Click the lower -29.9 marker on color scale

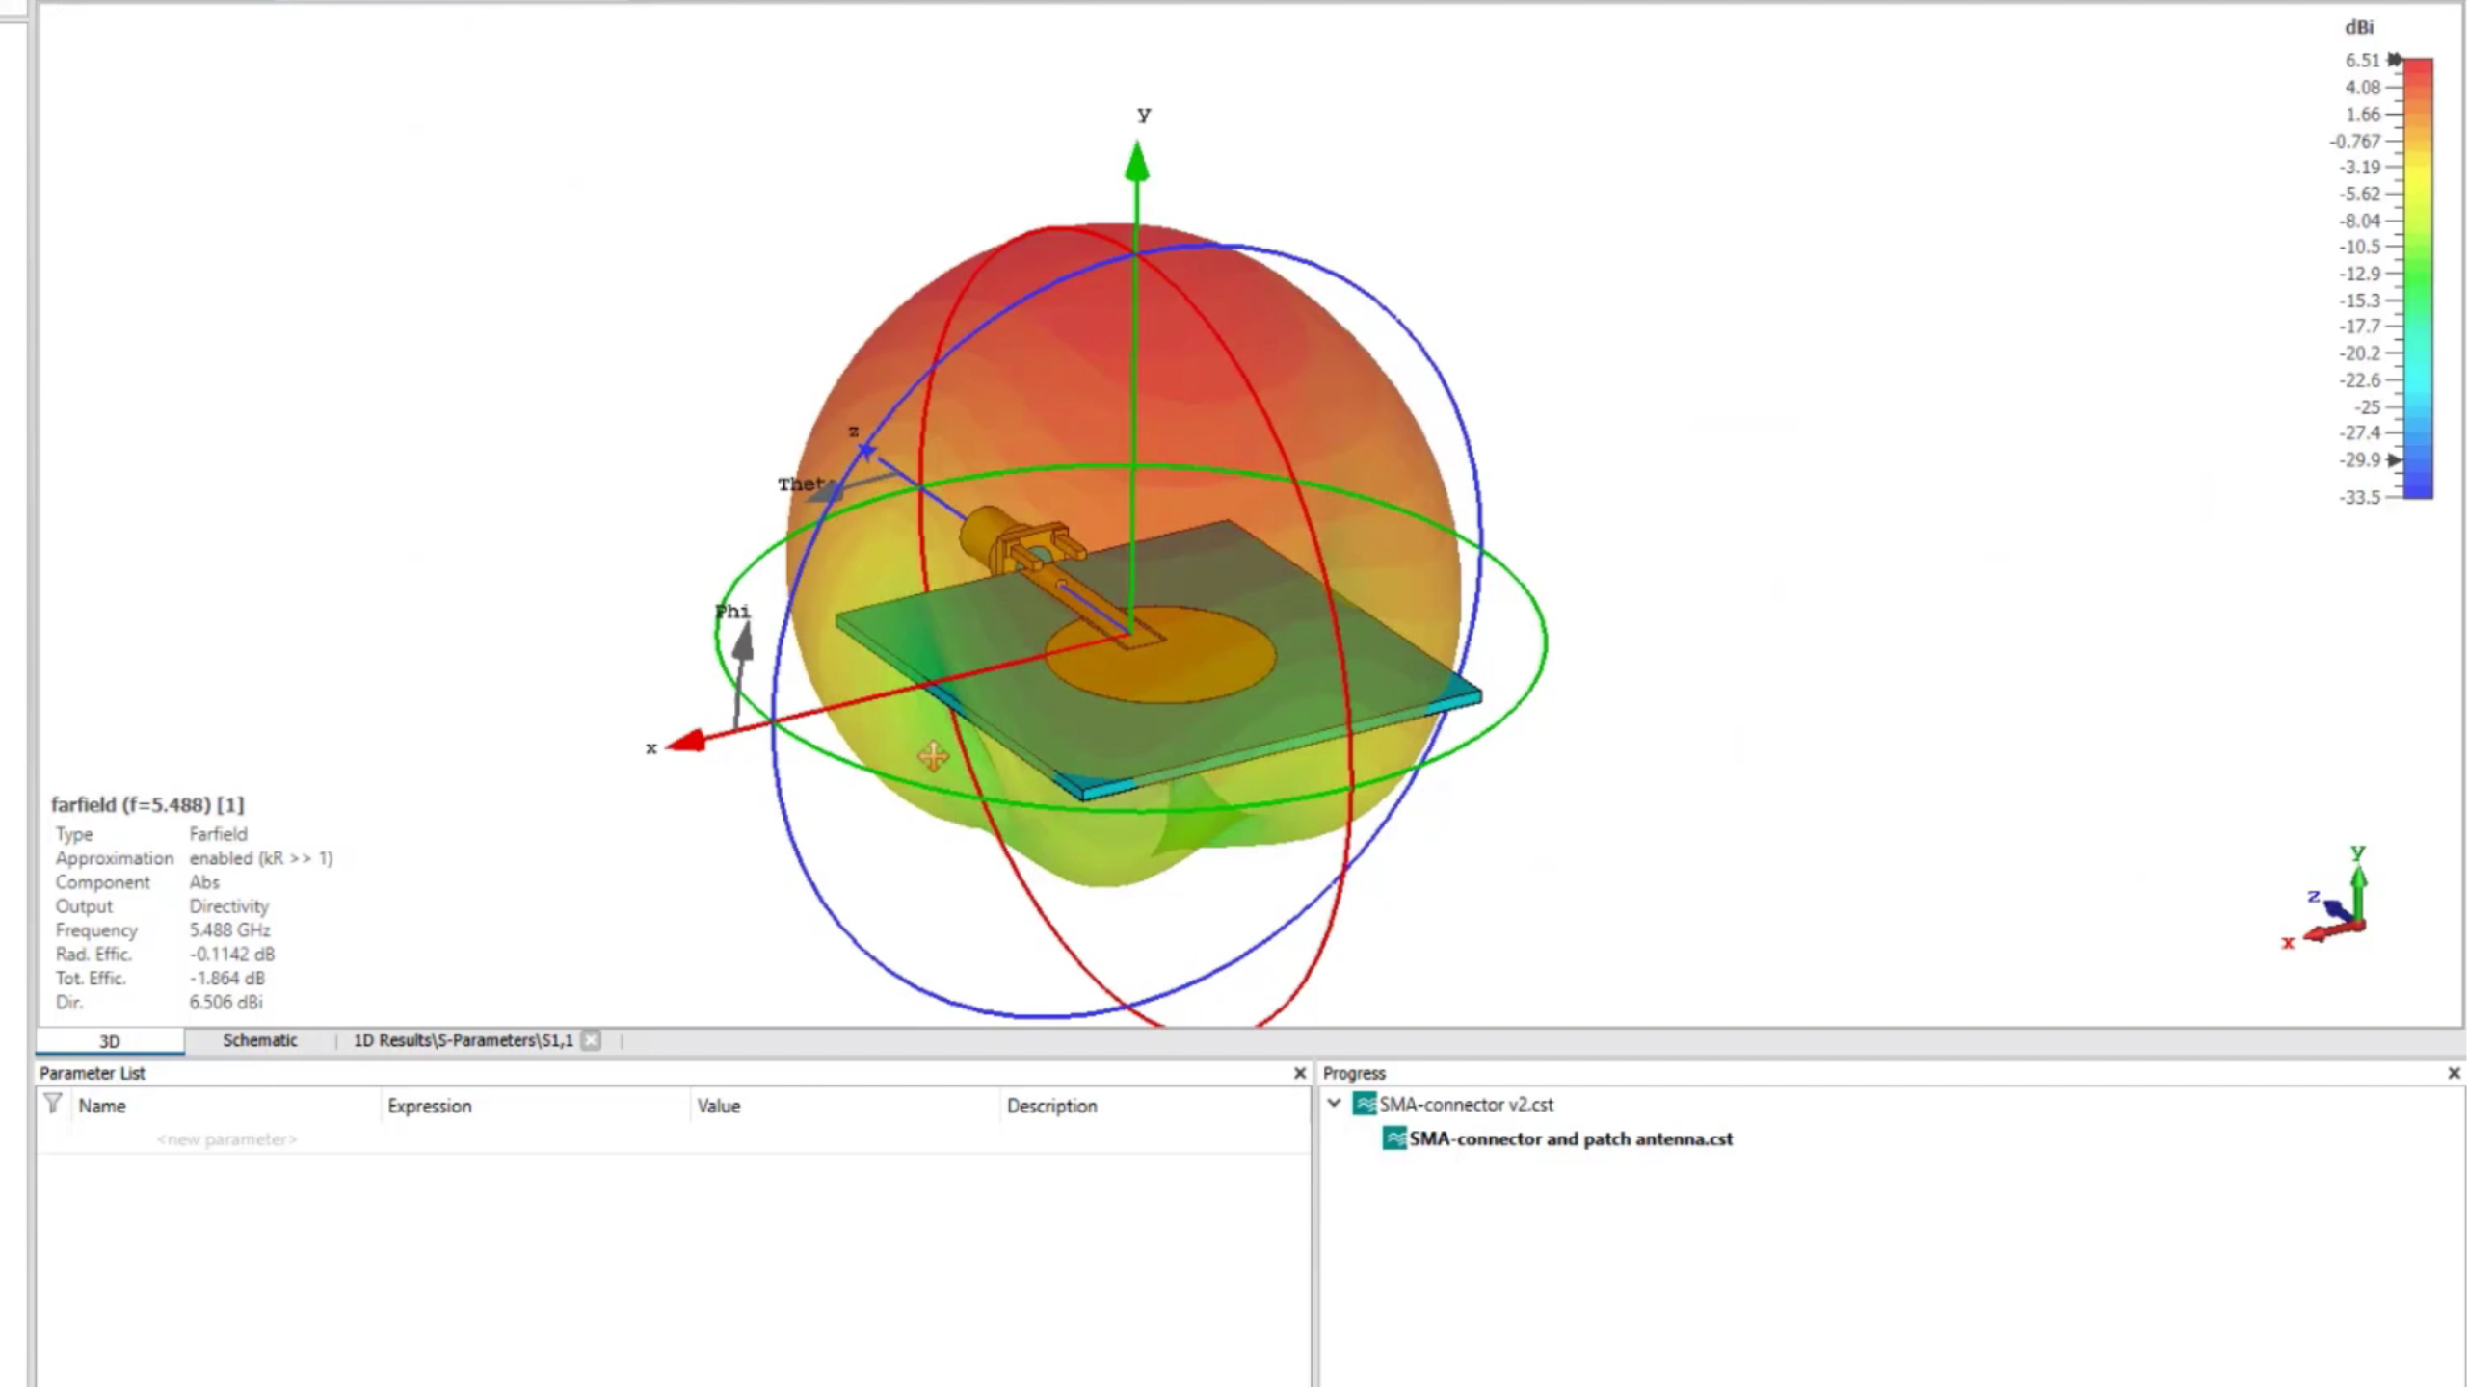coord(2395,460)
